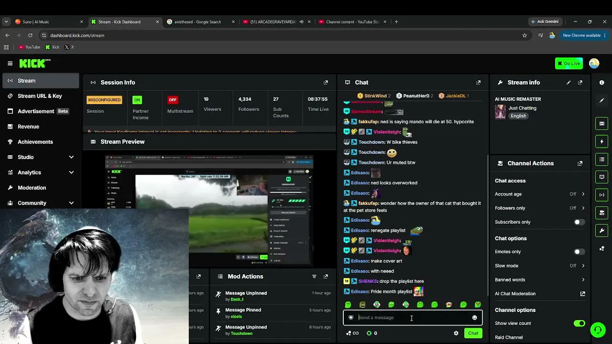Open the info icon in right rail
This screenshot has height=344, width=612.
click(x=602, y=82)
